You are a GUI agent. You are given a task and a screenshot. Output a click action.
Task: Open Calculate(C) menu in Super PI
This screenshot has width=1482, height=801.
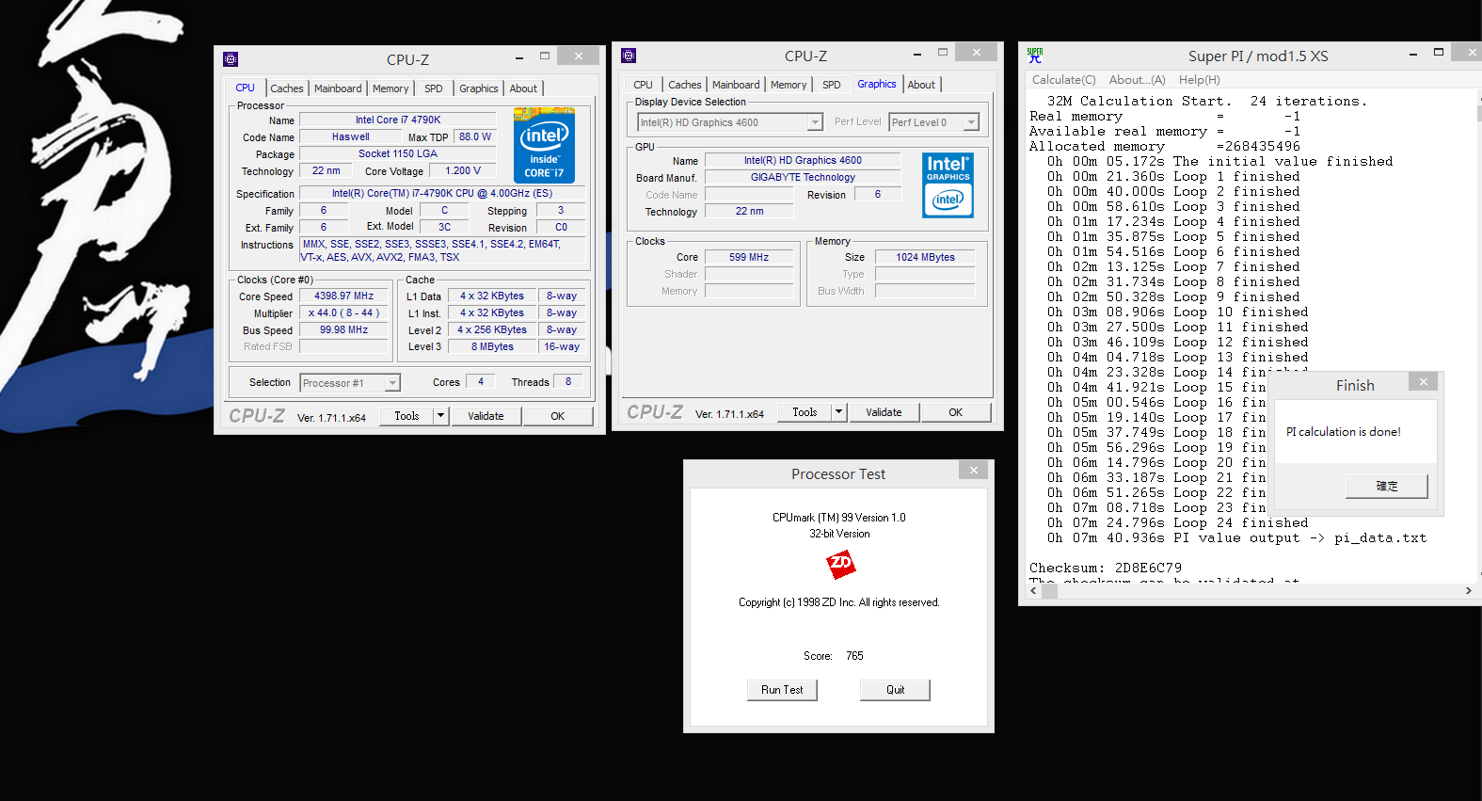tap(1064, 80)
